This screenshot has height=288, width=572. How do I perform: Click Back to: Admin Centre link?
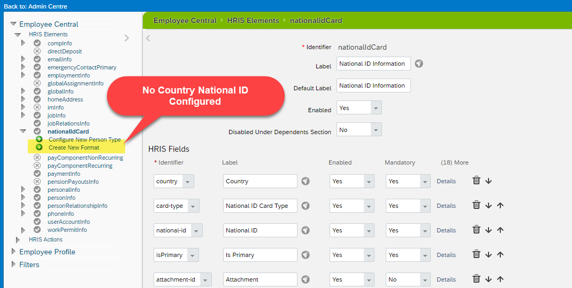point(35,6)
